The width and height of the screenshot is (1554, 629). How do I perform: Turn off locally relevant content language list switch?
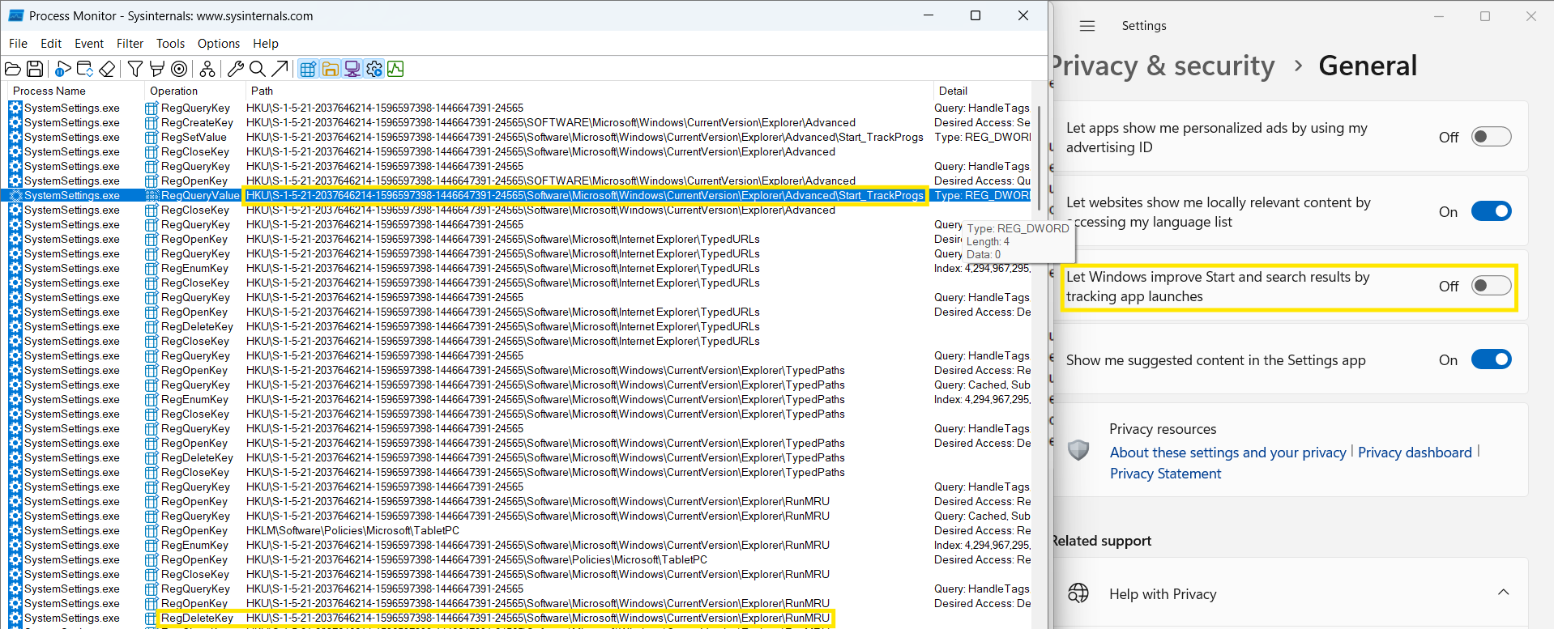coord(1491,211)
